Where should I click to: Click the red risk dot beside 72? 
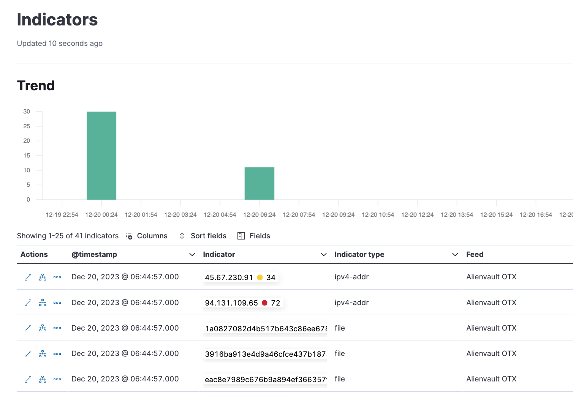[265, 303]
